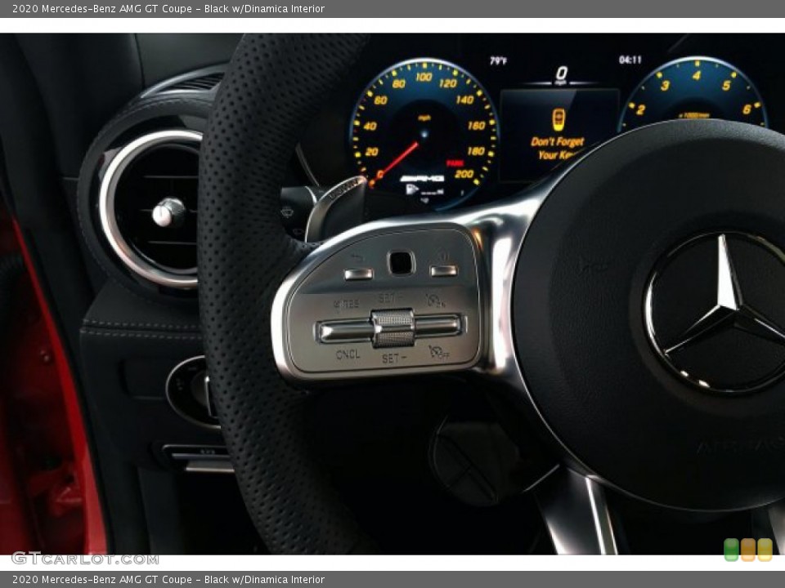The image size is (785, 588).
Task: Click the yellow key warning icon
Action: coord(558,119)
